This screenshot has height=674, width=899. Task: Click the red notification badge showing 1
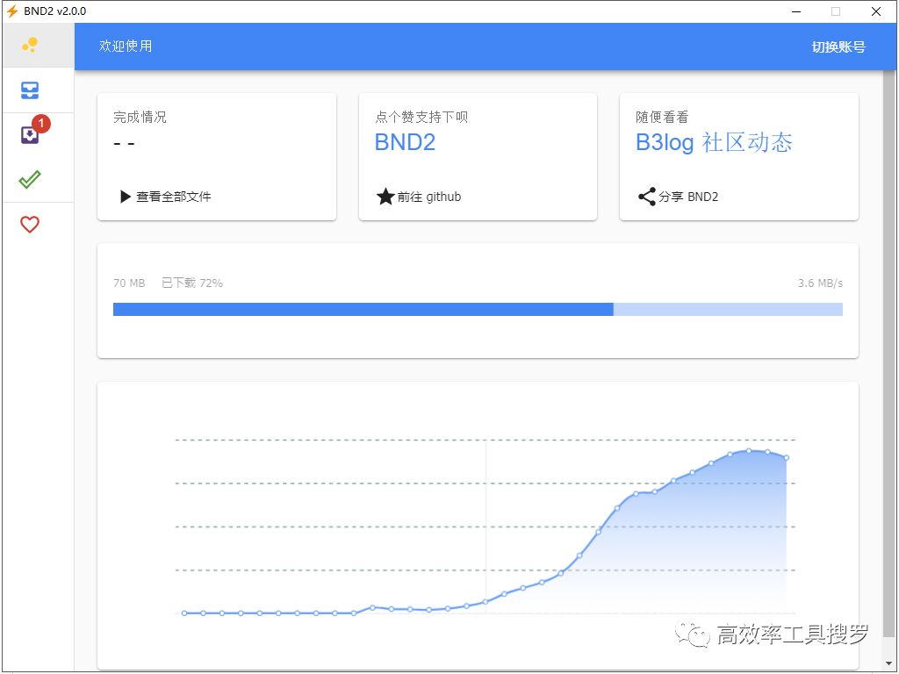[40, 124]
